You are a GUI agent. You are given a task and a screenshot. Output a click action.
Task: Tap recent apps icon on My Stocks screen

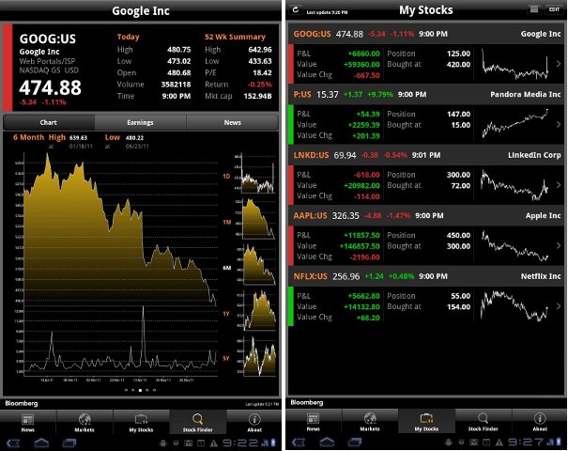point(355,443)
